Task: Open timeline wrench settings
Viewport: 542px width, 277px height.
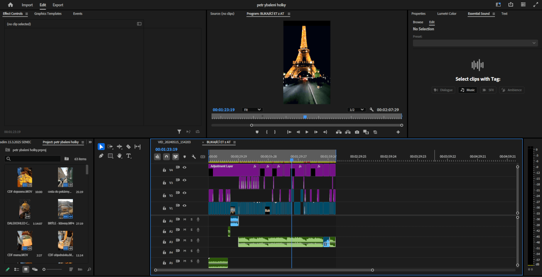Action: click(x=193, y=157)
